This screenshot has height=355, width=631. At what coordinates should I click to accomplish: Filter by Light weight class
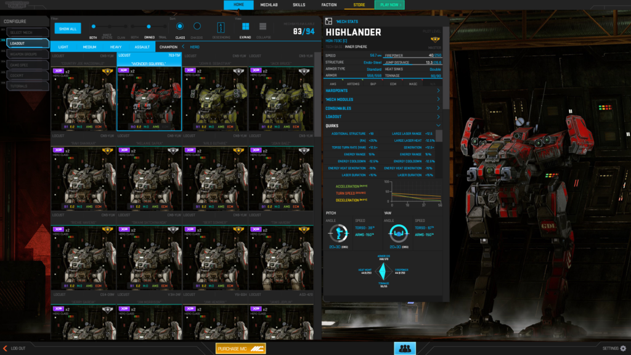pyautogui.click(x=63, y=47)
